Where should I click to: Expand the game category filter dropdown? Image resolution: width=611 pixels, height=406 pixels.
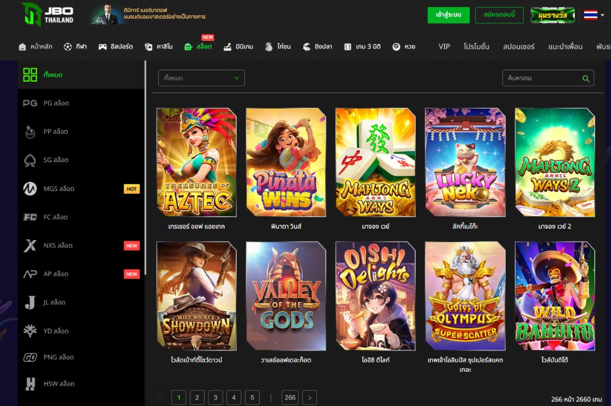coord(201,78)
